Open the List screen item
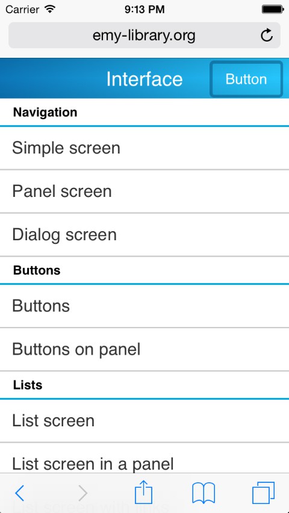The image size is (289, 513). [144, 421]
